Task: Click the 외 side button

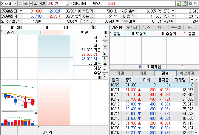Action: [x=105, y=53]
